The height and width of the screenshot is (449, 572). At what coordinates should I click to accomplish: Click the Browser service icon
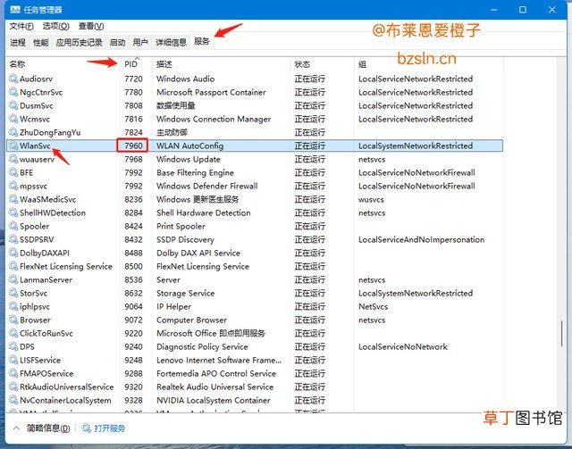13,320
